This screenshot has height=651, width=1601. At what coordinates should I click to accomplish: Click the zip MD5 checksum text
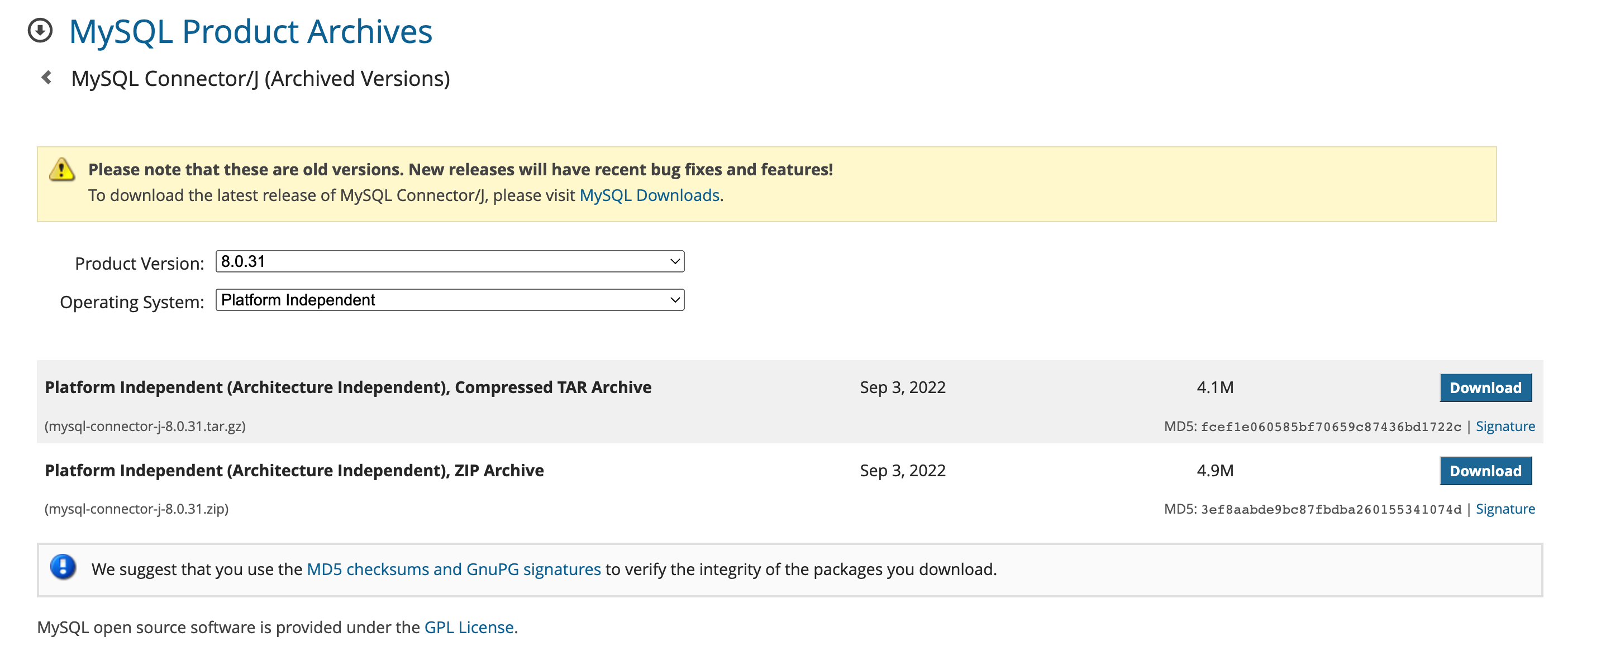[x=1330, y=509]
